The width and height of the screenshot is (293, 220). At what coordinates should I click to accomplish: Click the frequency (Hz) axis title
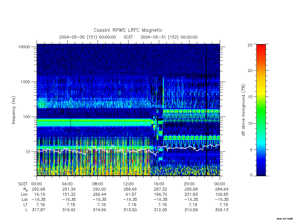[13, 110]
